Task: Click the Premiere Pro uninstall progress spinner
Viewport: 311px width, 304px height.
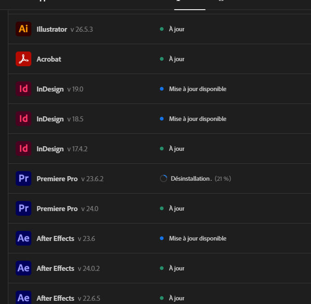Action: 163,178
